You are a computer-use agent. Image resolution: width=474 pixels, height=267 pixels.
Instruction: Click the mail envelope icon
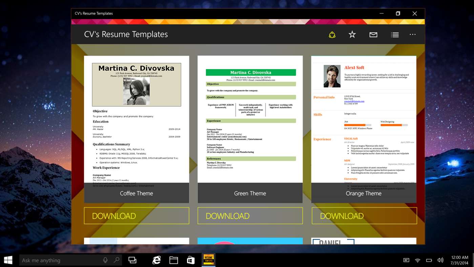pos(373,35)
